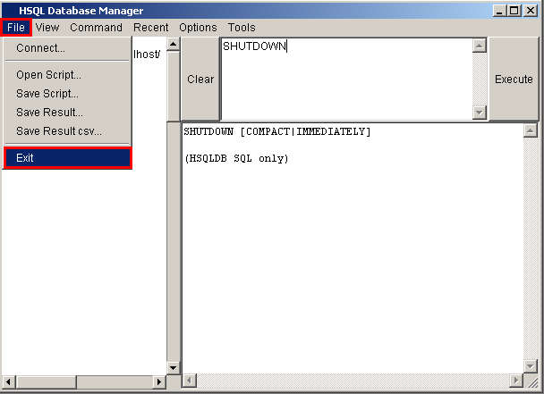
Task: Choose Save Result csv... option
Action: click(x=59, y=131)
